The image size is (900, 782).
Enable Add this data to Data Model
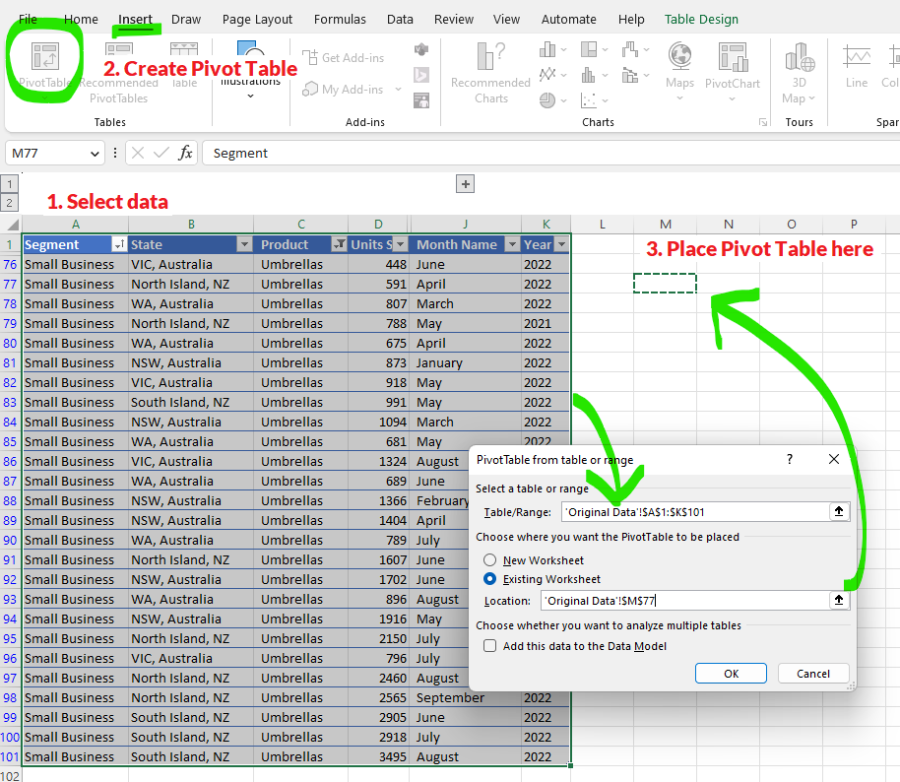pos(489,646)
